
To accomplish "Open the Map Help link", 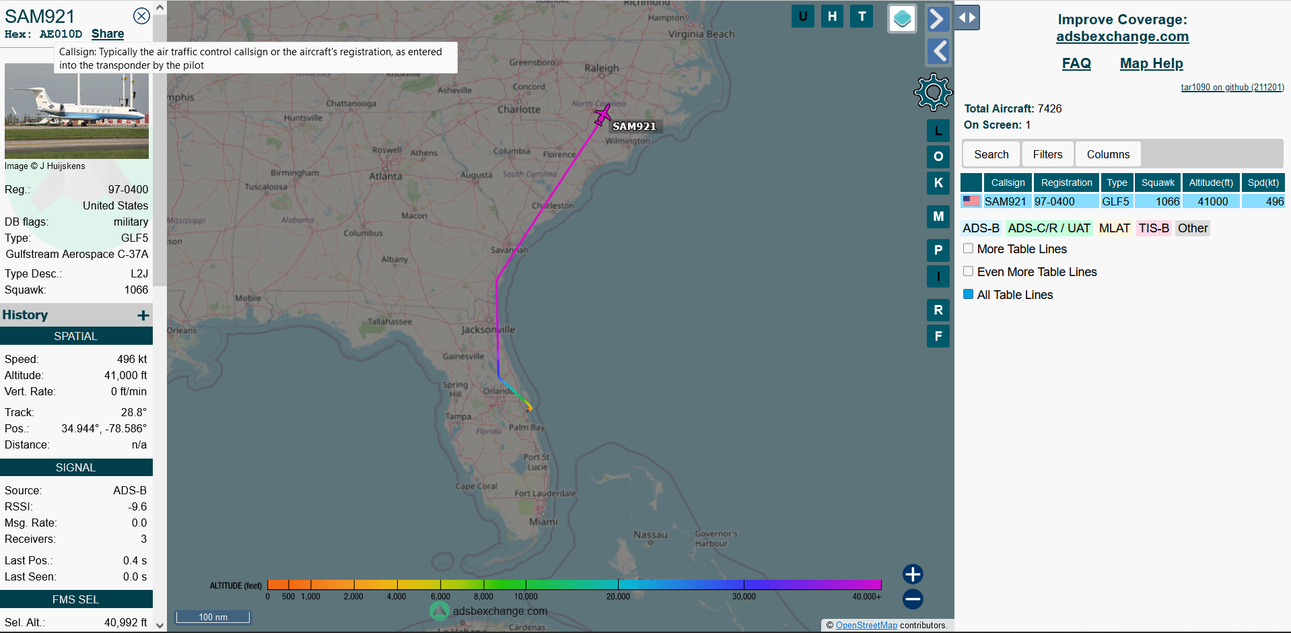I will 1151,63.
